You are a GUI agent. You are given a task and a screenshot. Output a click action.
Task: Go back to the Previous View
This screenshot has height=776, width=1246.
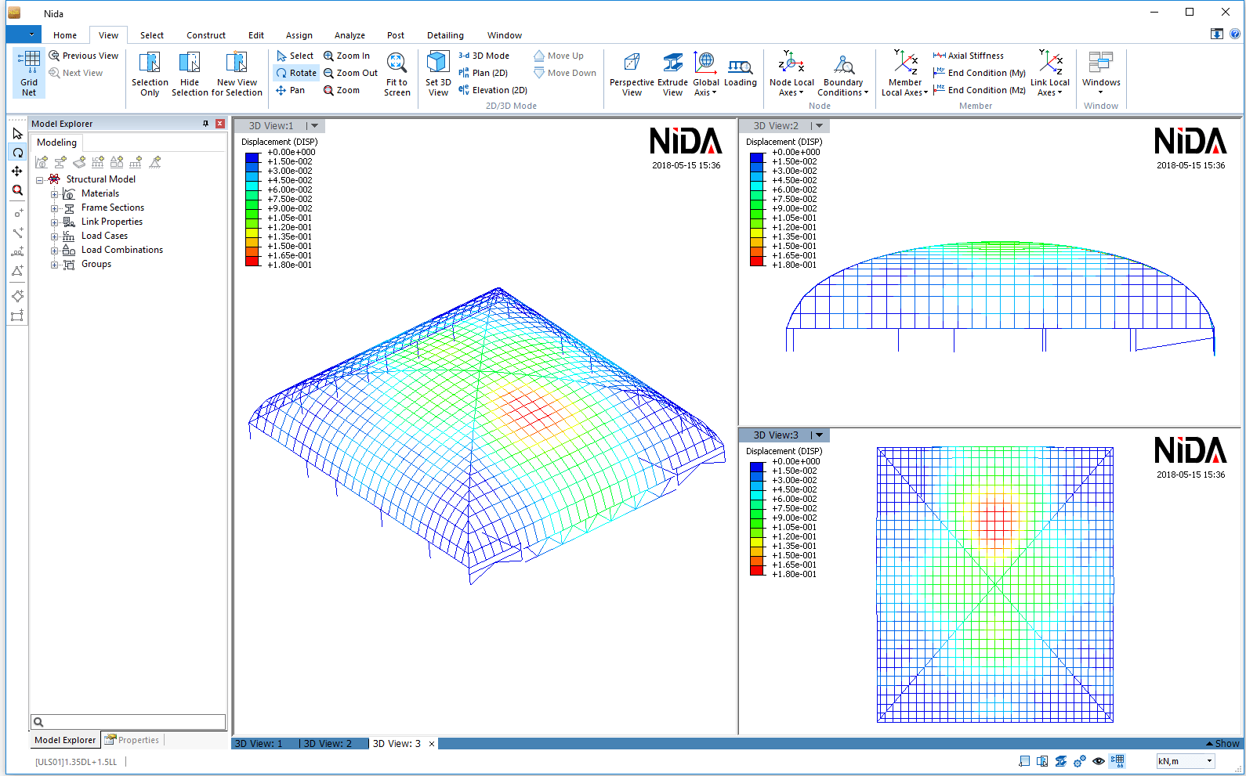84,56
